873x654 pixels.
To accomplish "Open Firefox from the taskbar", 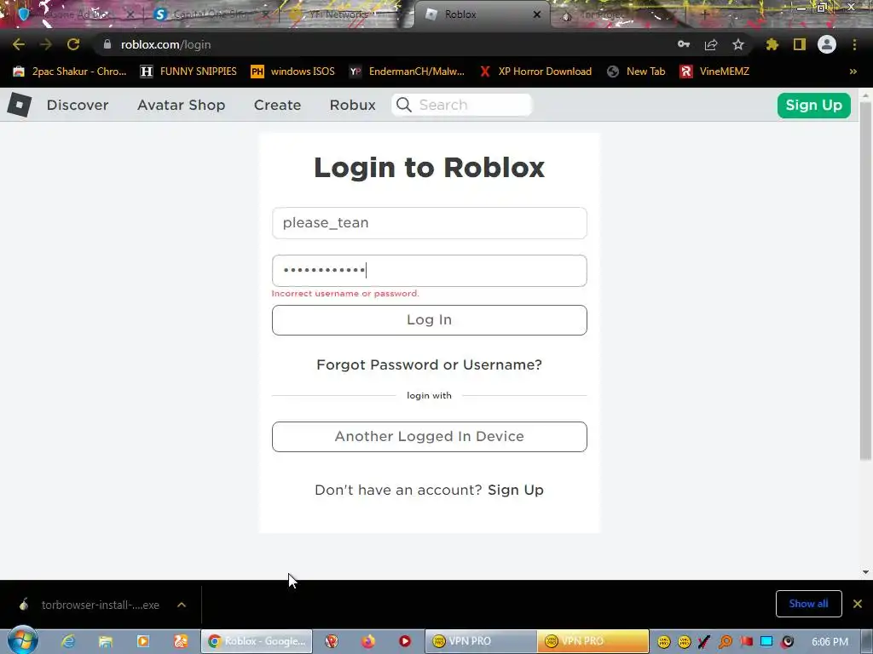I will pos(368,641).
